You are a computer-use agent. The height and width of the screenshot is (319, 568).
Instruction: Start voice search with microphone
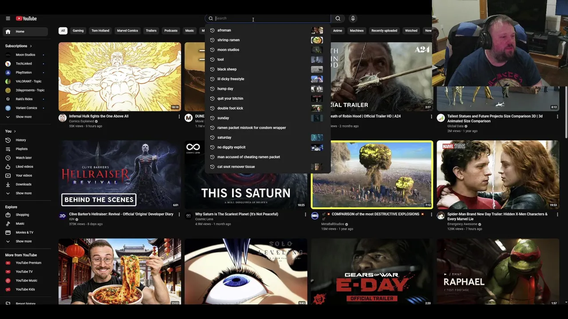click(353, 19)
